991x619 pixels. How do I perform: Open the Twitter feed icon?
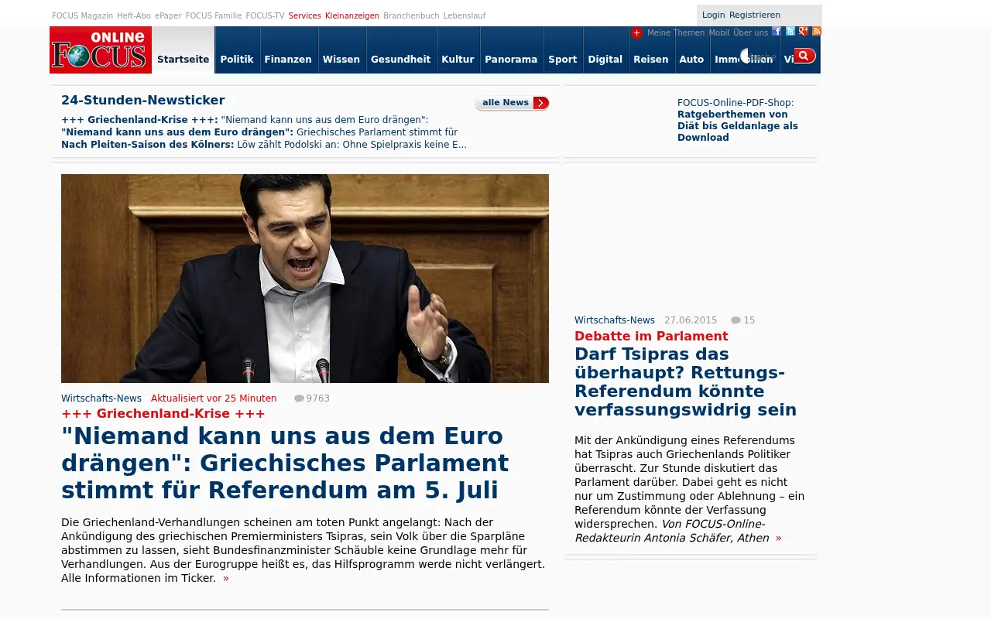click(x=790, y=31)
